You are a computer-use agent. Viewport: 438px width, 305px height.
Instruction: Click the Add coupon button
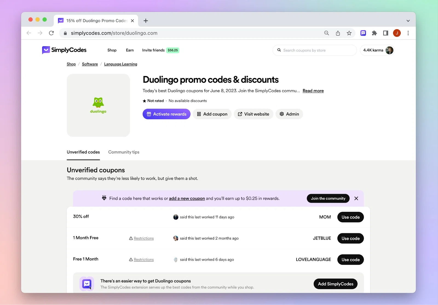212,114
